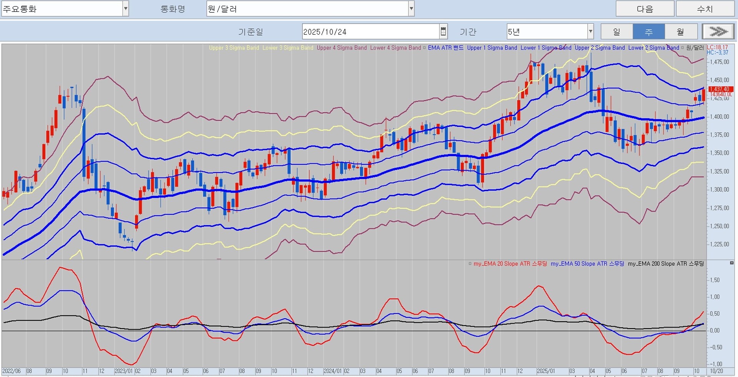Open the 주요통화 category dropdown

click(125, 9)
